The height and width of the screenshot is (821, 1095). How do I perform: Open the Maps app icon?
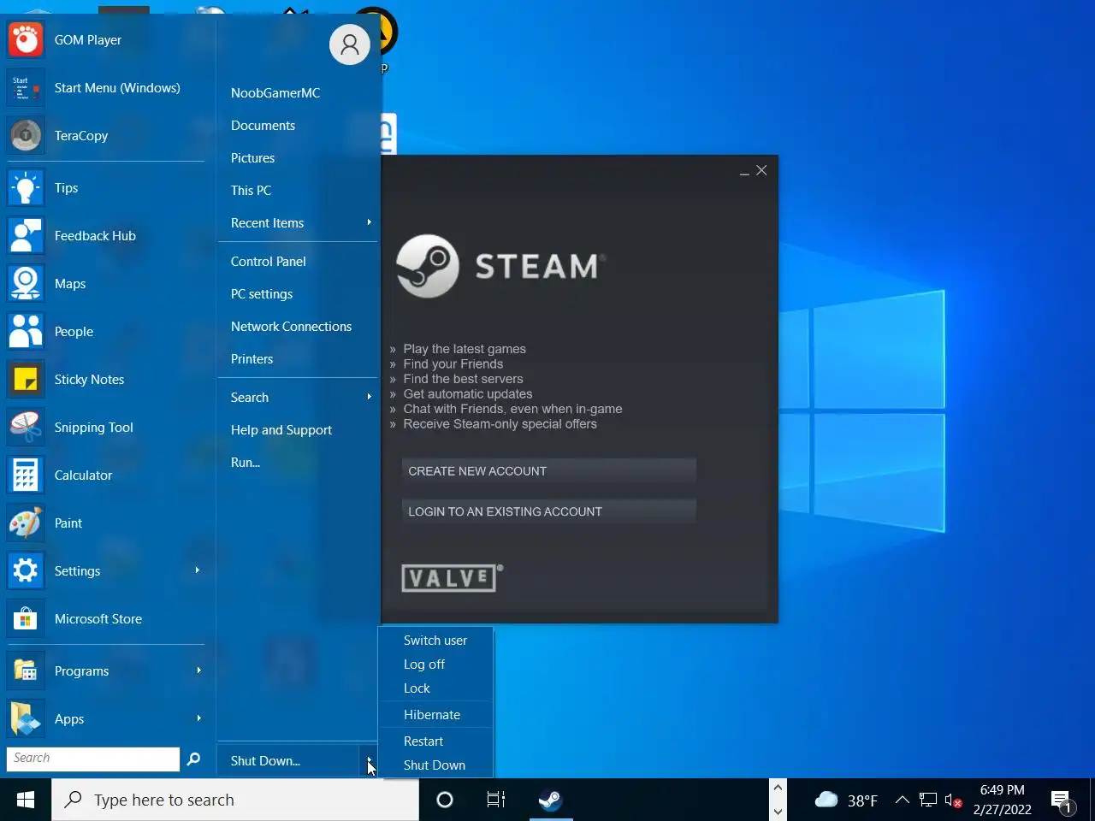click(x=26, y=283)
